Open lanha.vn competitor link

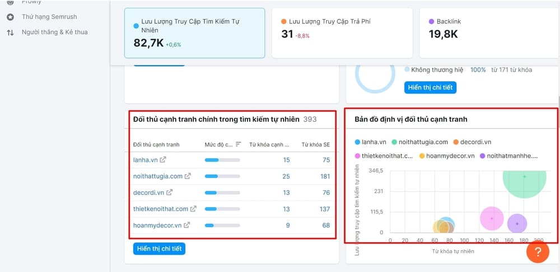[146, 160]
